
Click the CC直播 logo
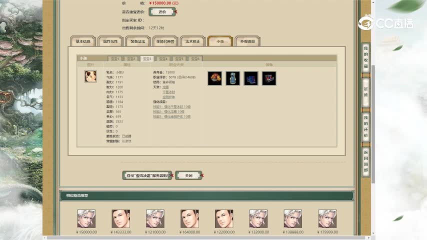coord(386,22)
